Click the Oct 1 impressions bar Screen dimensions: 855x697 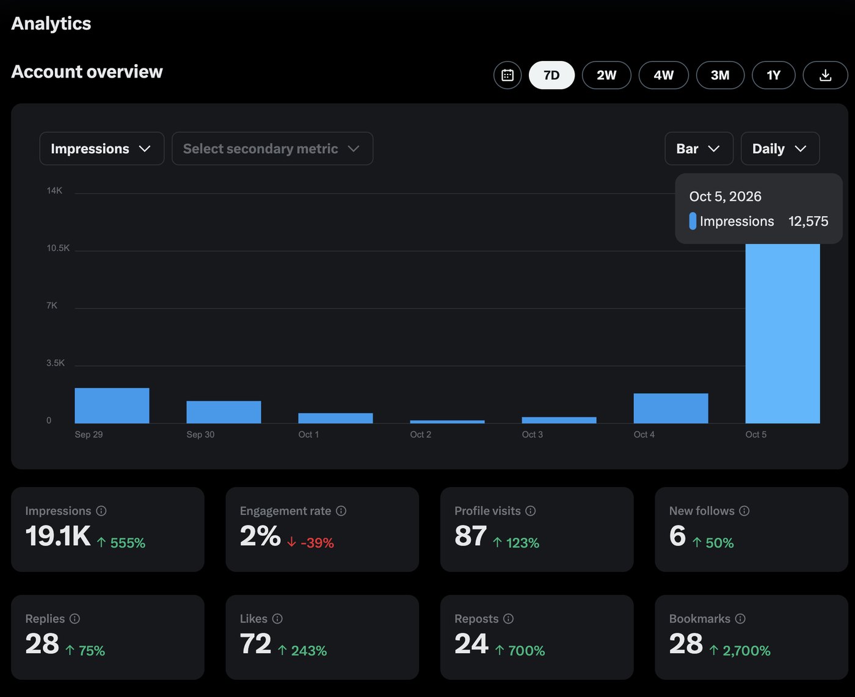(335, 418)
